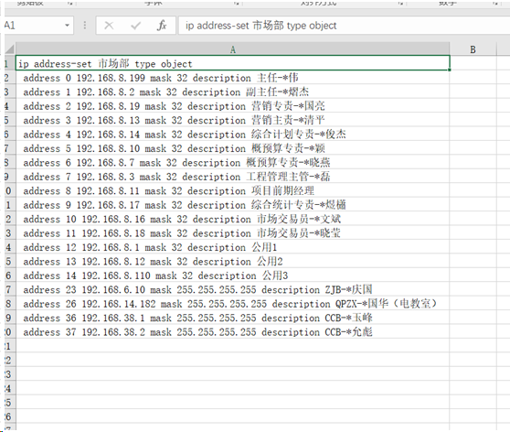Select column B header

(x=473, y=49)
